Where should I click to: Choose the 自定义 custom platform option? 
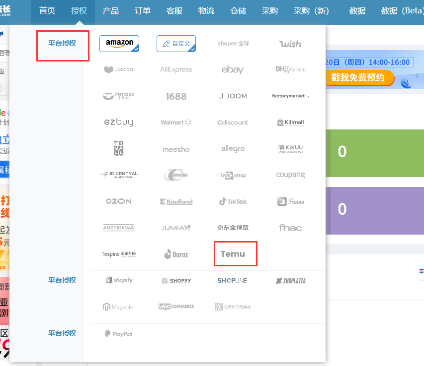176,44
